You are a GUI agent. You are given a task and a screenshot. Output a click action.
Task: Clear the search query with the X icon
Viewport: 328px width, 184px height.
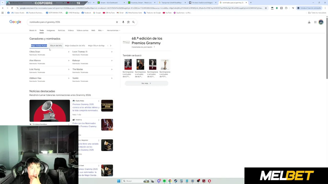tap(117, 22)
